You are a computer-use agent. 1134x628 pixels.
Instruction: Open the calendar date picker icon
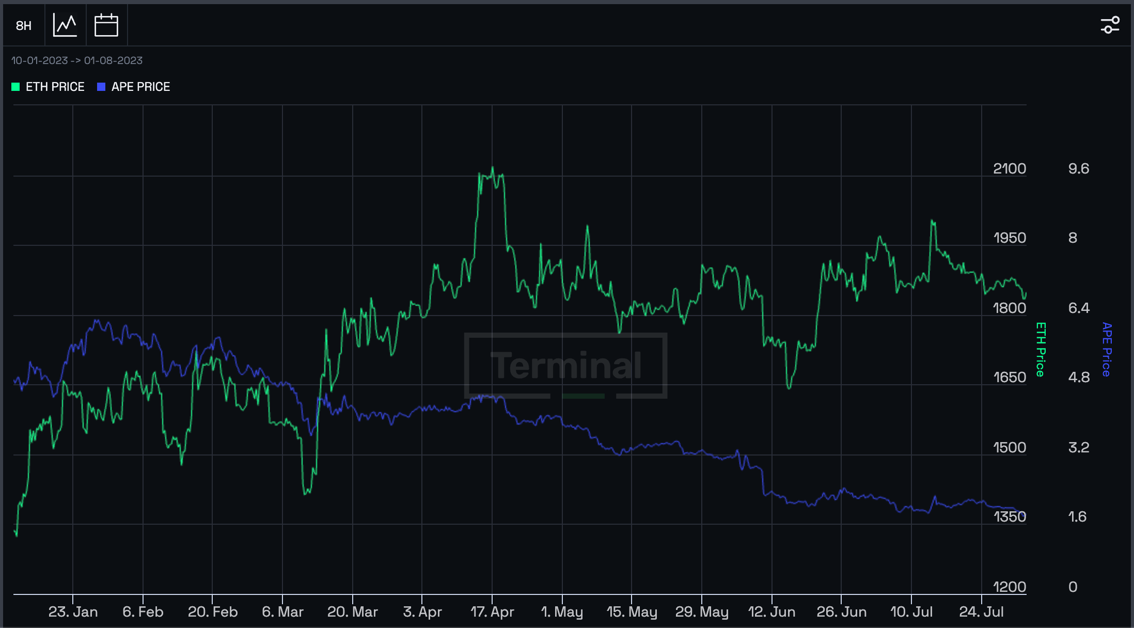[106, 25]
